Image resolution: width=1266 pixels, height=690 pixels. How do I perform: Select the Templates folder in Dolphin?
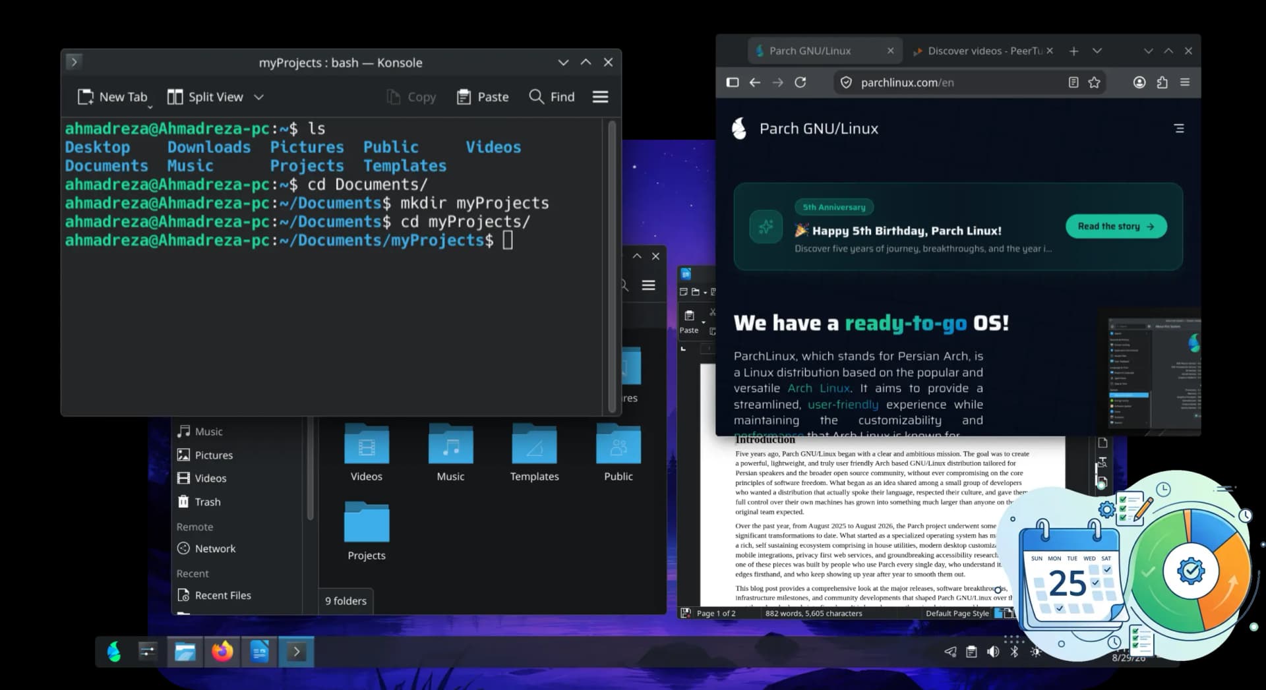pos(534,452)
